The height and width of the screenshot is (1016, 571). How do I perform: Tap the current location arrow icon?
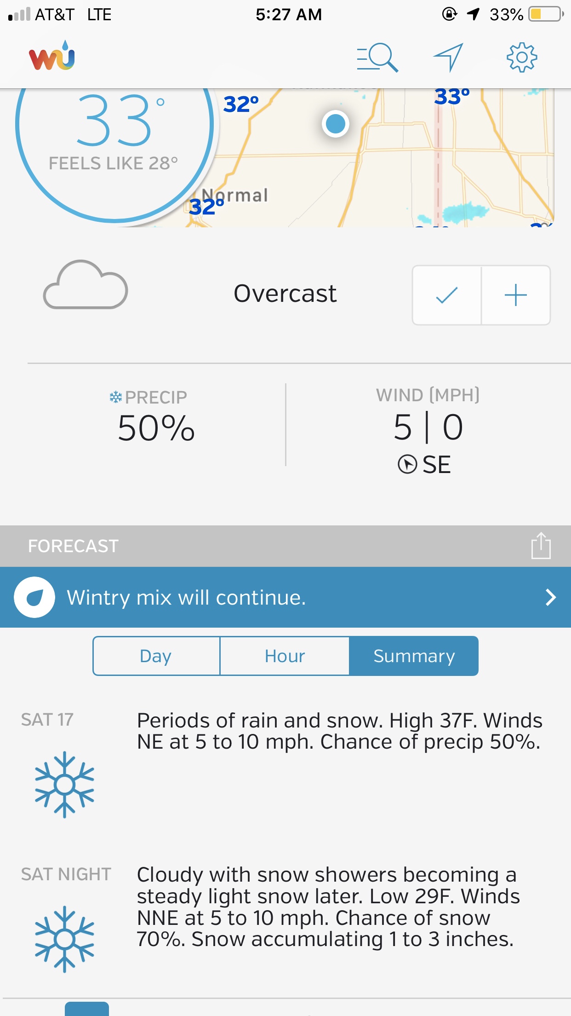coord(448,58)
